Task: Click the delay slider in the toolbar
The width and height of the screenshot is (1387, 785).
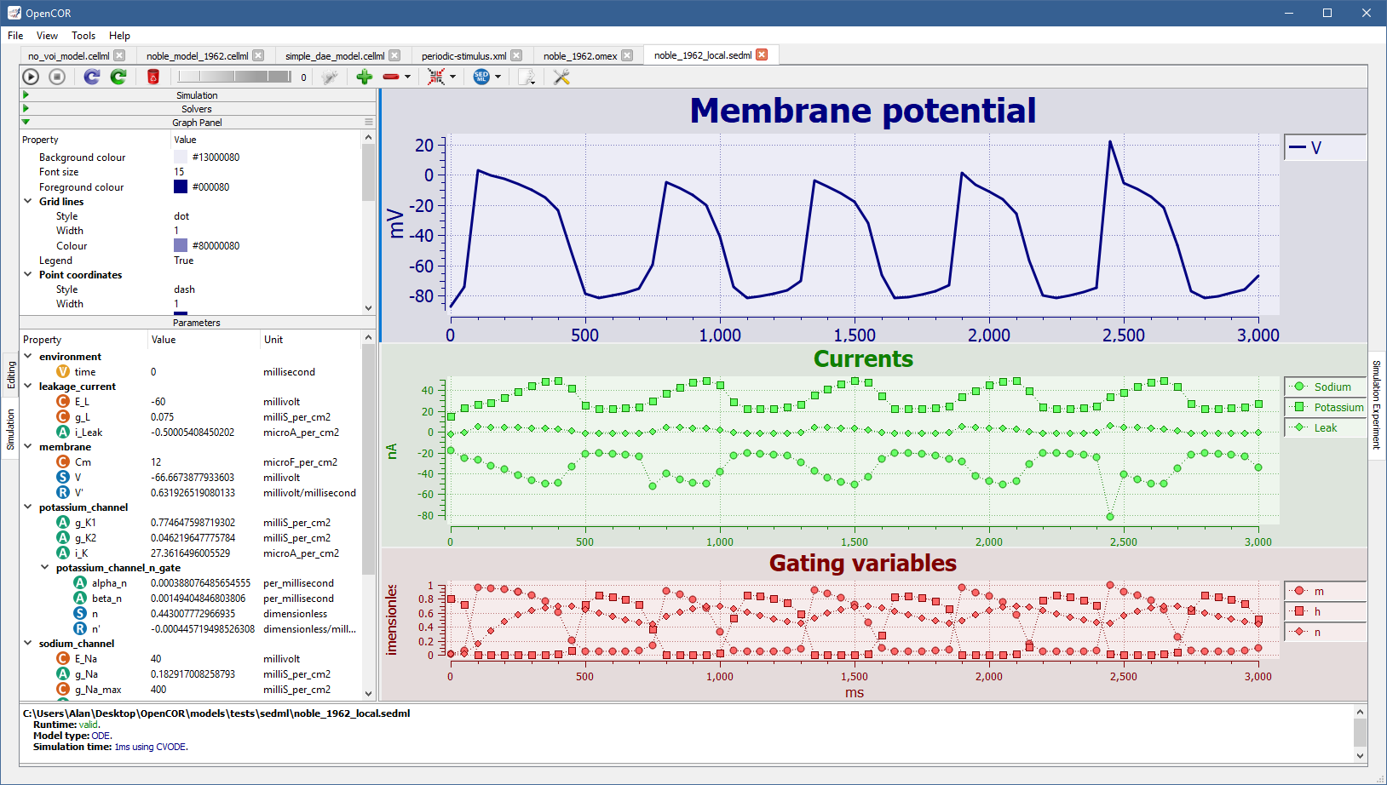Action: click(234, 77)
